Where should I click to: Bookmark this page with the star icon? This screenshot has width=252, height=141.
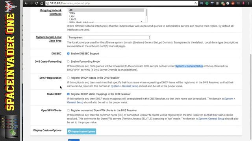point(195,3)
